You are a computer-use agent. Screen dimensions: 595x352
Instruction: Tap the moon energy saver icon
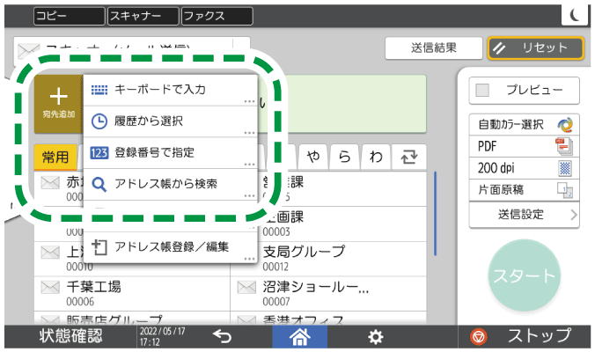(x=576, y=15)
